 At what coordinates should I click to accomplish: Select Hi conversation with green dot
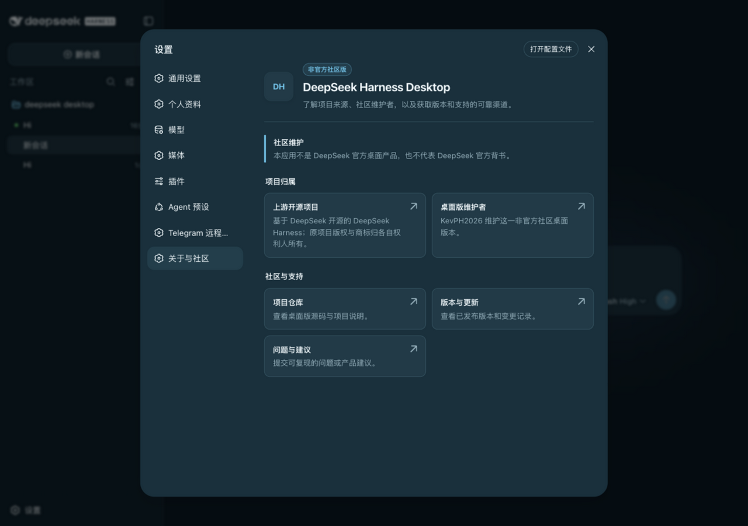[x=73, y=125]
